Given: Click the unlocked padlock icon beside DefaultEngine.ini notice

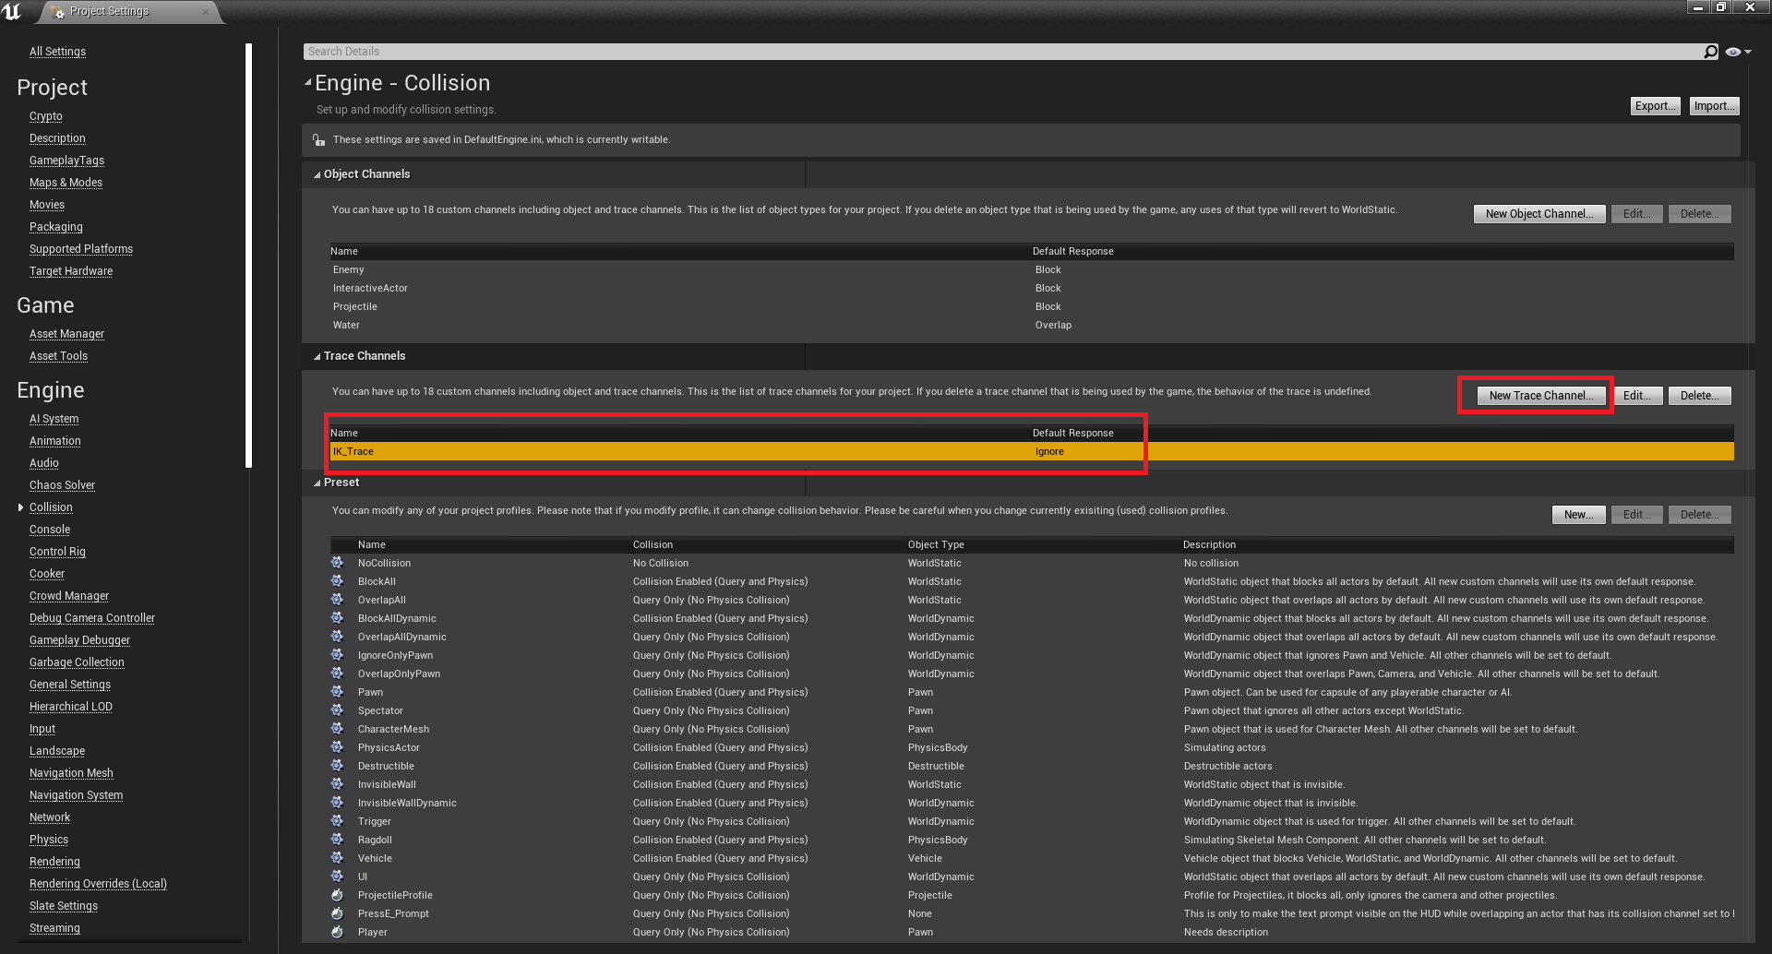Looking at the screenshot, I should (x=318, y=140).
